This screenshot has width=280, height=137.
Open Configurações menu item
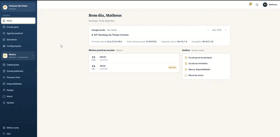tap(18, 46)
